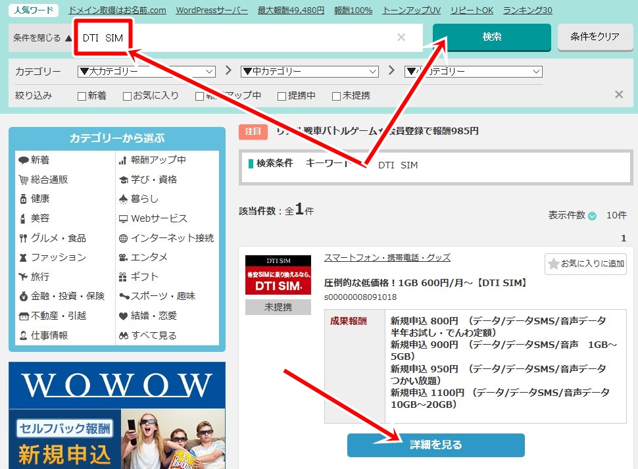Screen dimensions: 638x469
Task: Click the 詳細を見る button
Action: pyautogui.click(x=436, y=445)
